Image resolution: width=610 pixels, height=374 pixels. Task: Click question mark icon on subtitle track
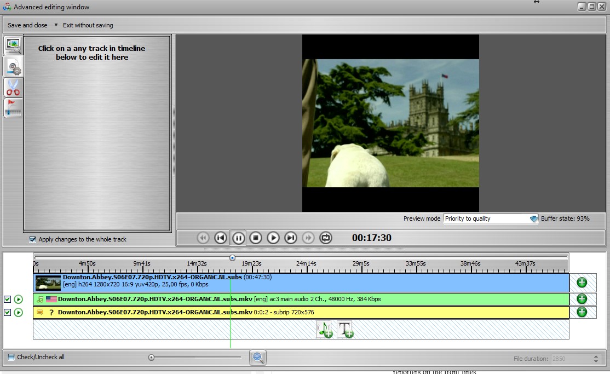coord(51,313)
